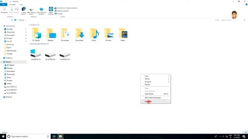This screenshot has width=248, height=139.
Task: Switch to the View ribbon tab
Action: point(21,5)
